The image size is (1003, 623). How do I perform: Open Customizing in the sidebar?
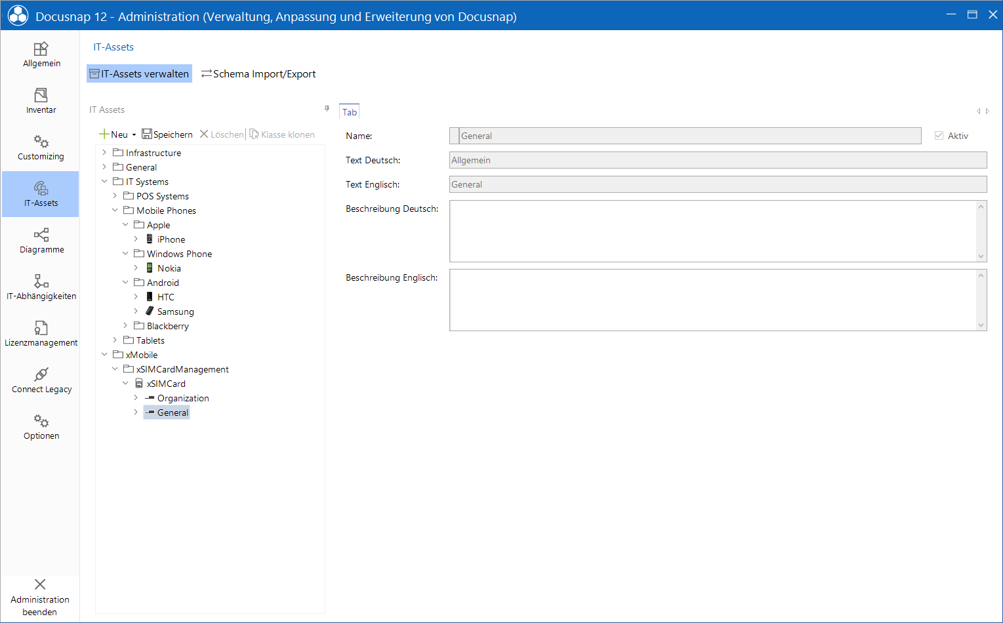tap(41, 148)
